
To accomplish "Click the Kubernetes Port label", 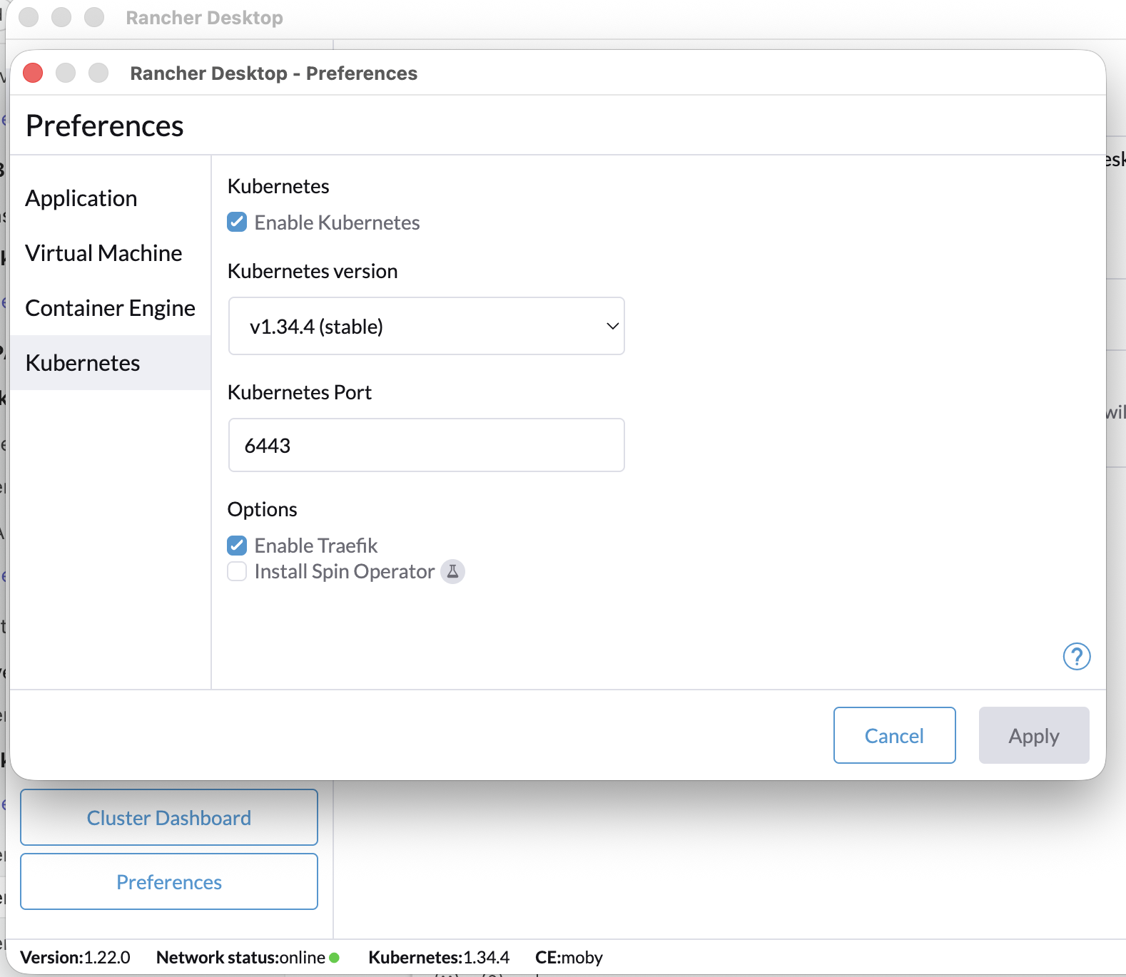I will 299,392.
